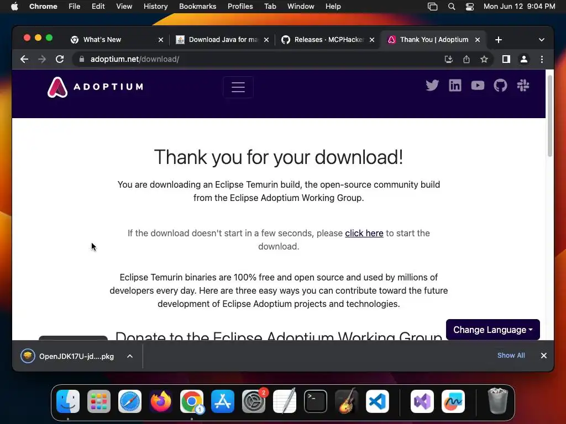The height and width of the screenshot is (424, 566).
Task: Toggle Chrome side panel
Action: click(x=506, y=59)
